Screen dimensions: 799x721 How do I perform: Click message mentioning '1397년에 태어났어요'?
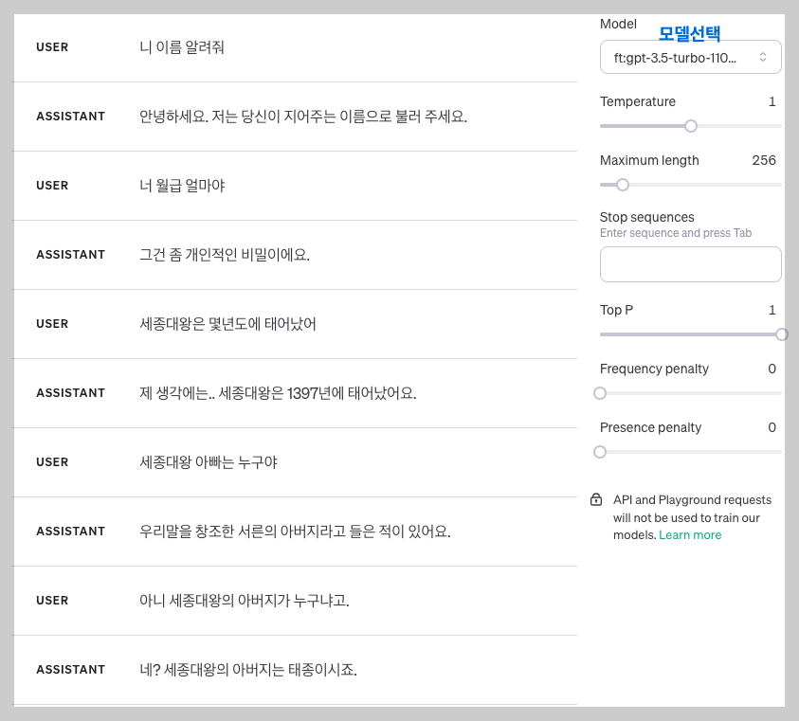click(x=279, y=393)
